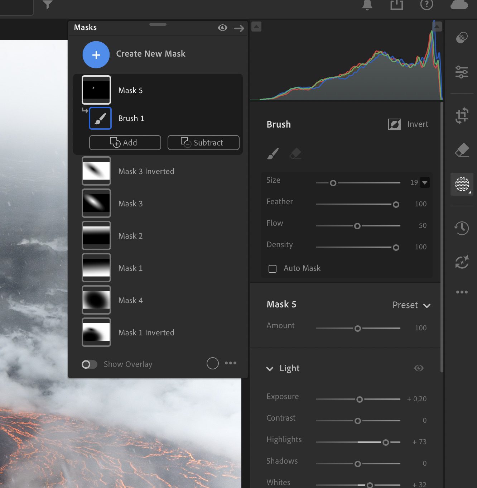Enable the Auto Mask checkbox
This screenshot has height=488, width=477.
(x=273, y=269)
